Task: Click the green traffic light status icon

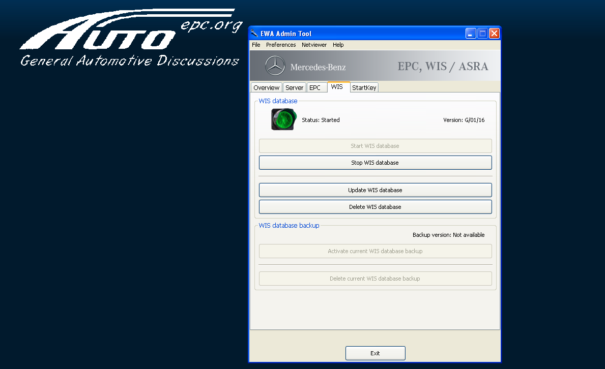Action: pos(284,119)
